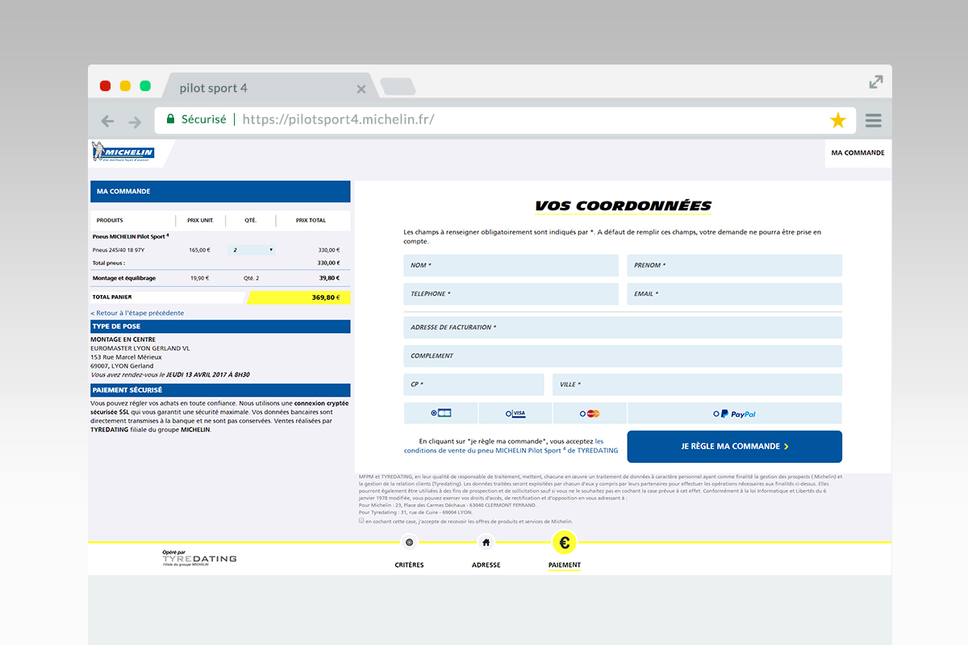Click the Michelin logo
This screenshot has width=968, height=645.
pyautogui.click(x=123, y=152)
